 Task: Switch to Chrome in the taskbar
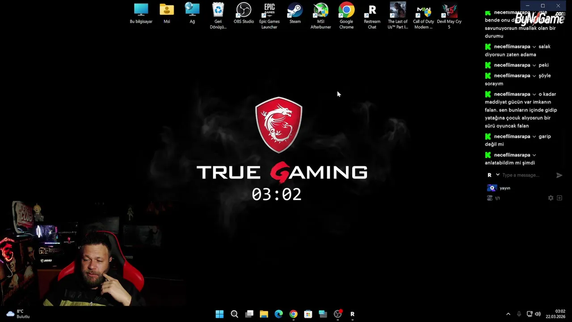(293, 314)
